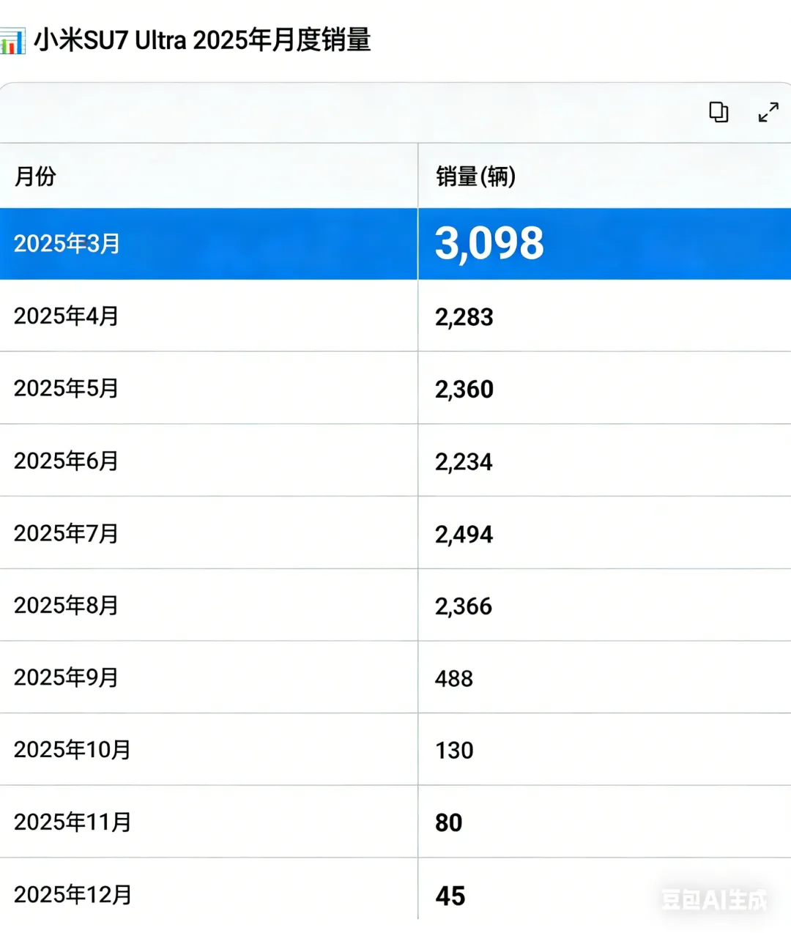Click the 80 sales value
791x933 pixels.
point(449,823)
